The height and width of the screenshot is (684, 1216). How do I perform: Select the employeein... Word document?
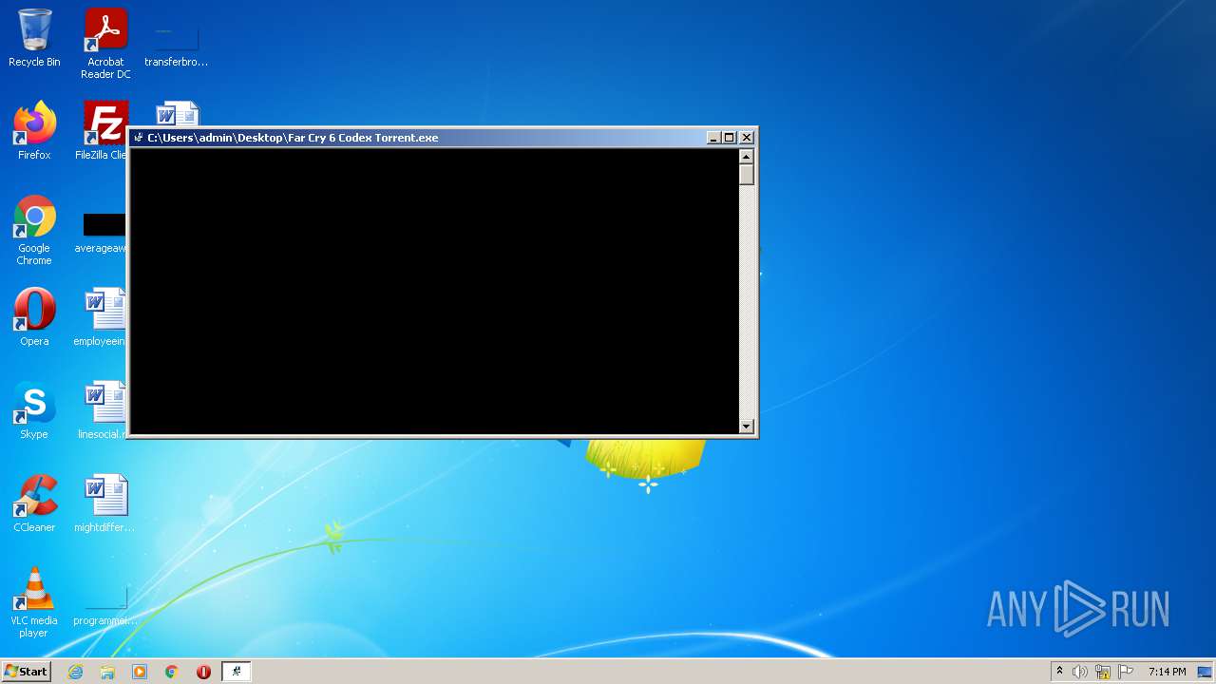(x=101, y=317)
